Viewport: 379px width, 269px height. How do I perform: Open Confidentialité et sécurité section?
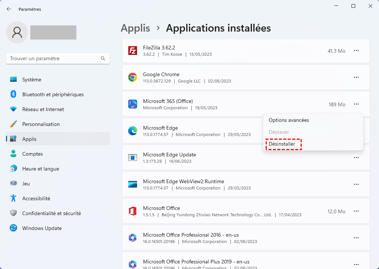point(51,213)
